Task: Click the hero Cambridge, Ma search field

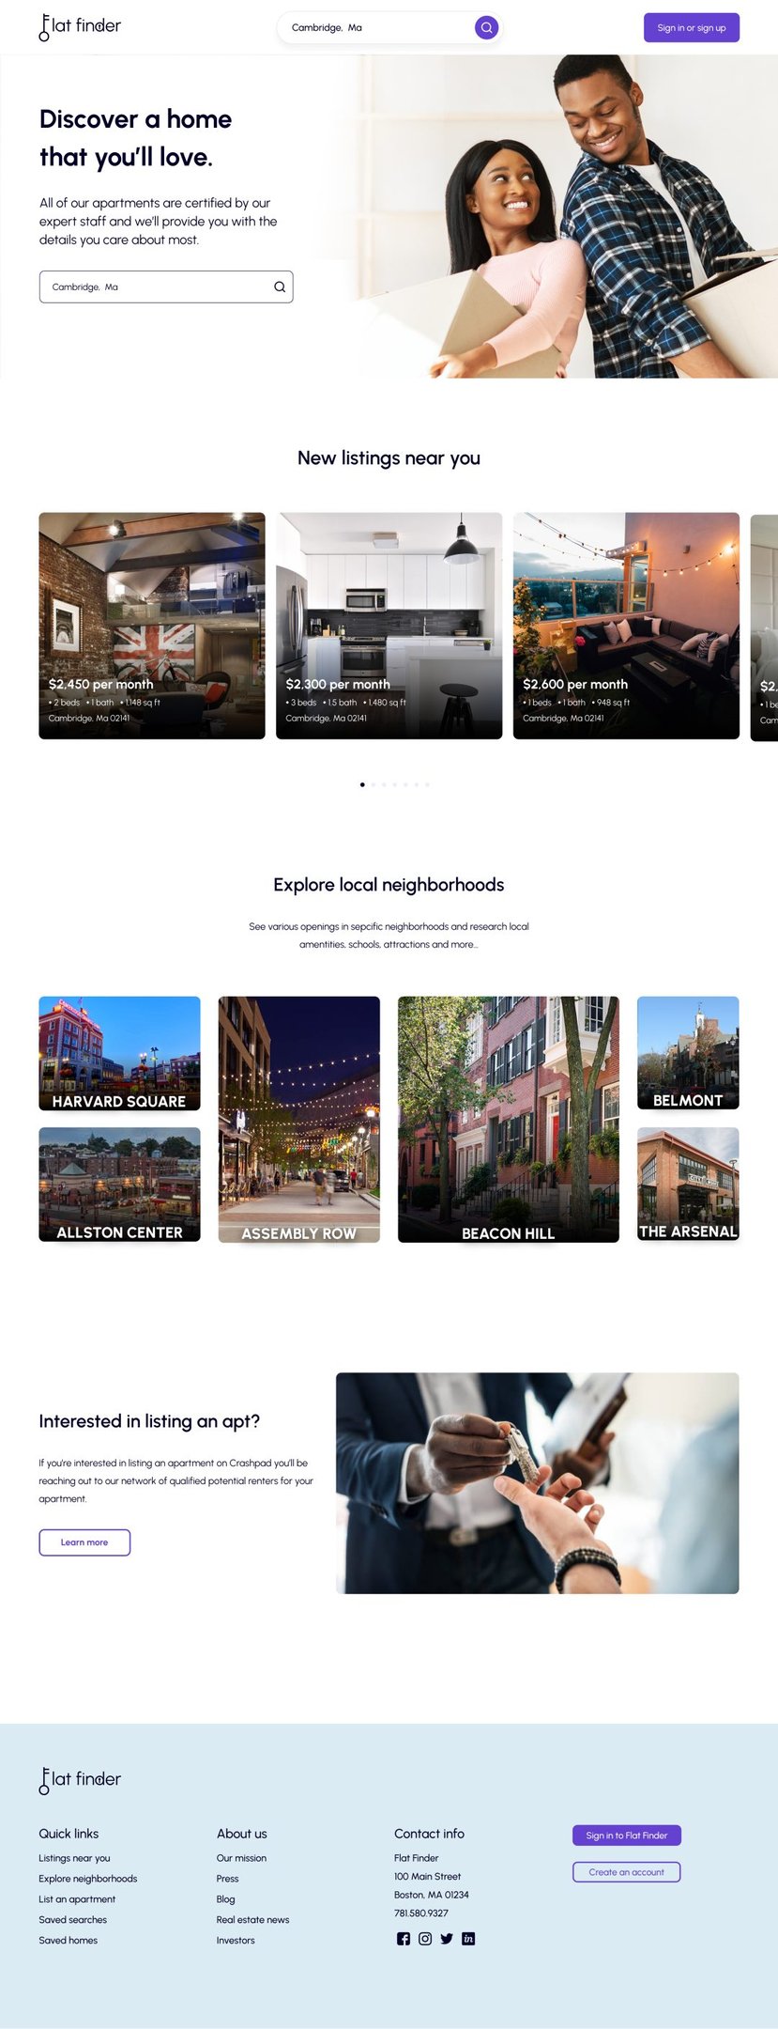Action: pos(166,287)
